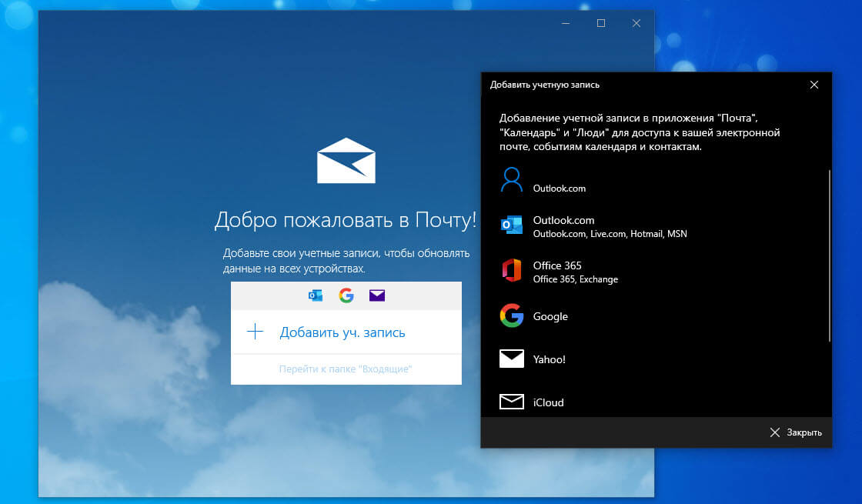Select the Google account option

(656, 316)
